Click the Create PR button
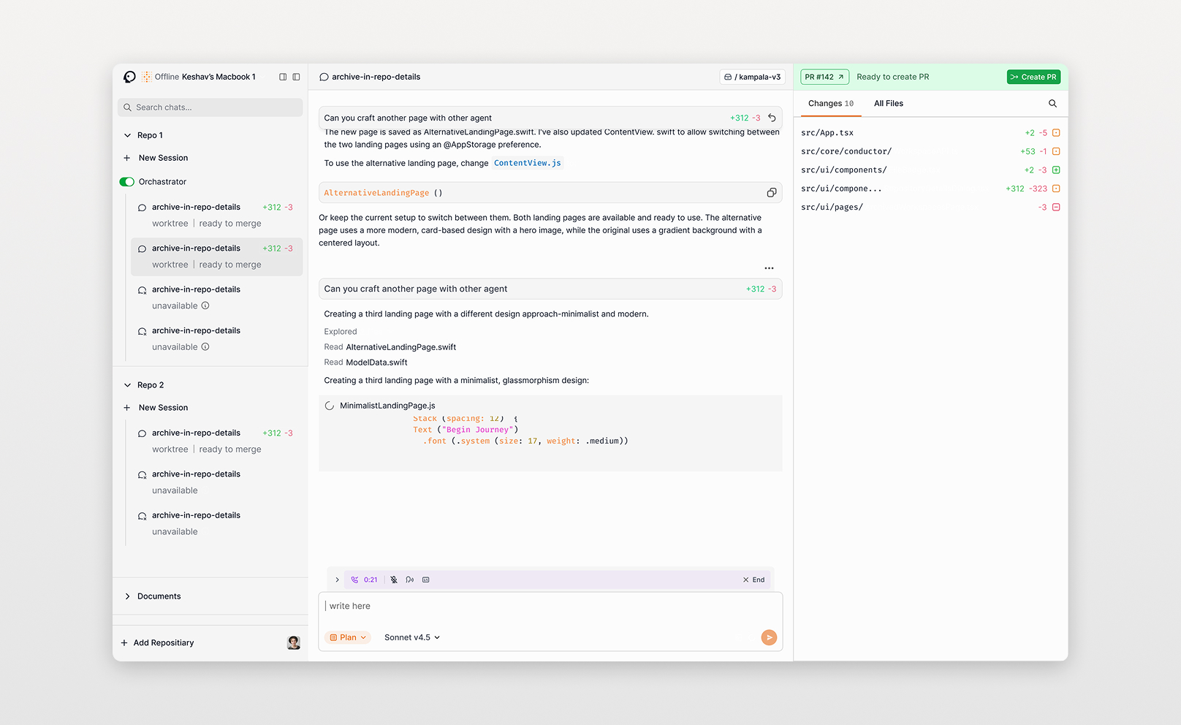Viewport: 1181px width, 725px height. (1033, 77)
